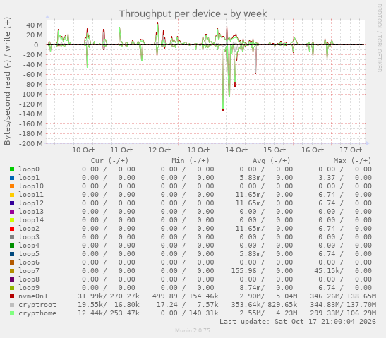
Task: Click the '-100 M' y-axis label
Action: pyautogui.click(x=31, y=95)
